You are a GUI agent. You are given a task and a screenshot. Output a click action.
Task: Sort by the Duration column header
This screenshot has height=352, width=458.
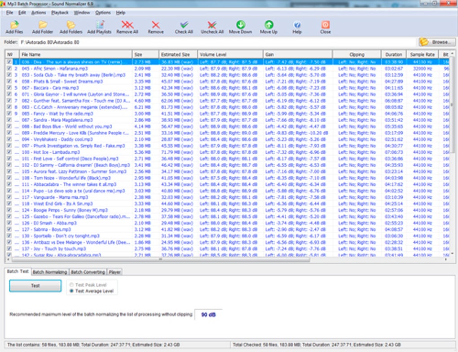394,54
